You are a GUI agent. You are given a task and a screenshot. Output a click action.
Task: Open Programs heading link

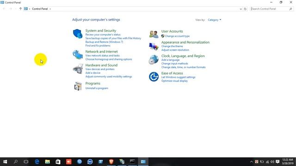point(92,83)
